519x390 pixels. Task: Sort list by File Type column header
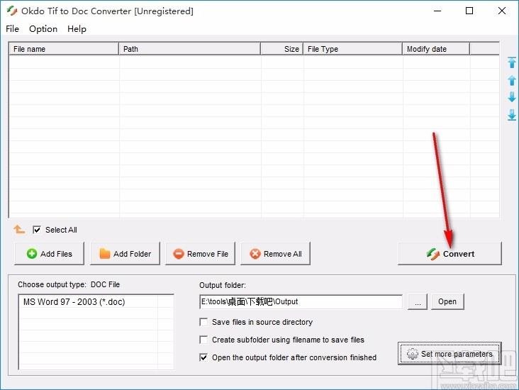(x=352, y=49)
